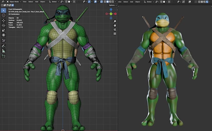Toggle camera view icon in left viewport
The height and width of the screenshot is (131, 212).
click(x=115, y=30)
